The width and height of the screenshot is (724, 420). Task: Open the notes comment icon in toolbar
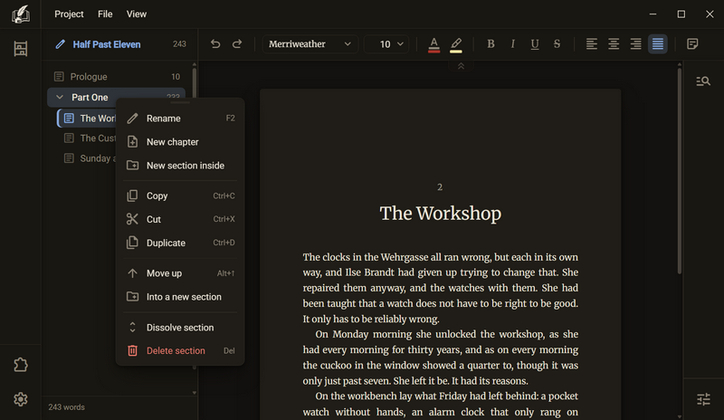point(692,43)
